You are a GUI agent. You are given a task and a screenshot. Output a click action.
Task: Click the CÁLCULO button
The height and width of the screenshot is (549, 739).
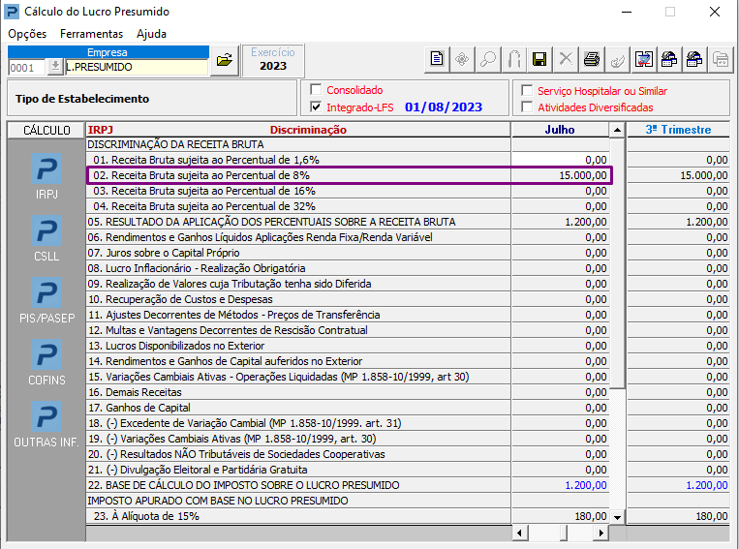[46, 130]
